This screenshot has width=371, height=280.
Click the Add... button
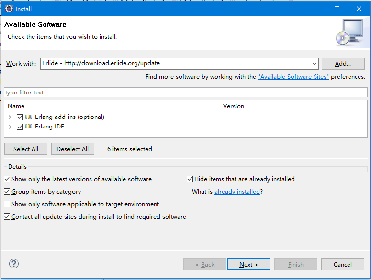click(343, 63)
